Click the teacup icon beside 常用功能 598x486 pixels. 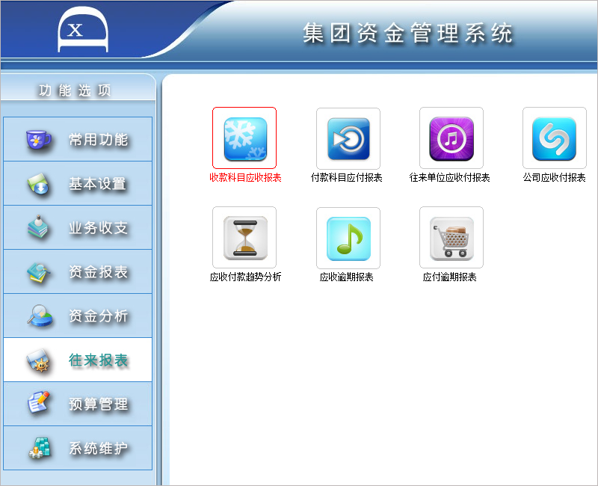point(38,140)
